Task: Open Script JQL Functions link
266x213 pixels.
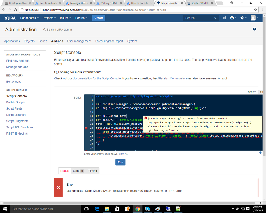Action: [x=20, y=127]
